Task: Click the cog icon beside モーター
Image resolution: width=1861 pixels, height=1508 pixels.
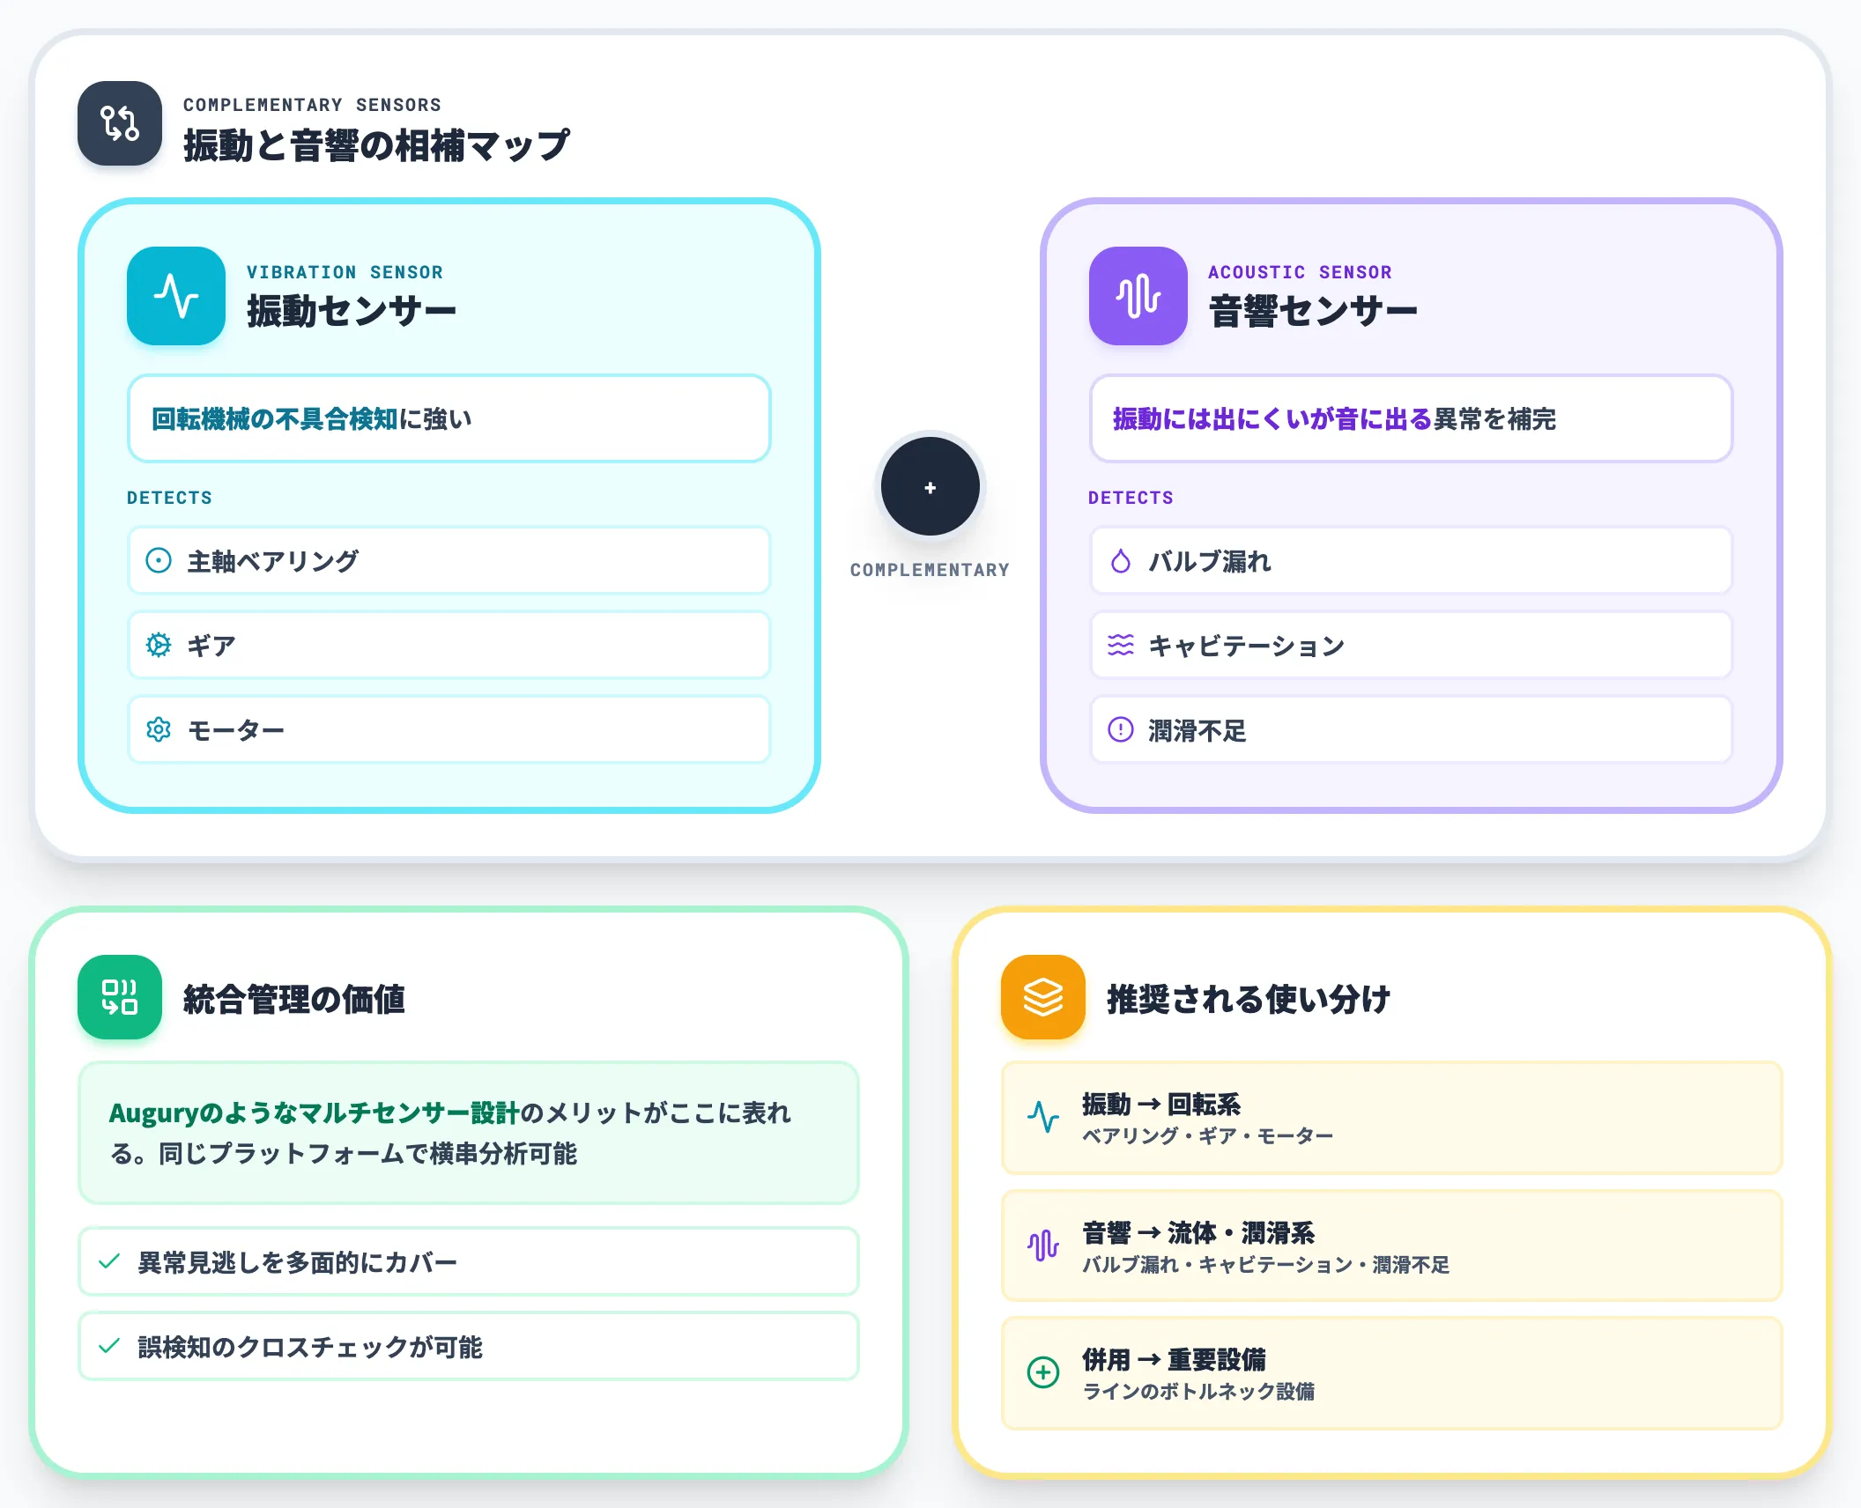Action: [x=159, y=729]
